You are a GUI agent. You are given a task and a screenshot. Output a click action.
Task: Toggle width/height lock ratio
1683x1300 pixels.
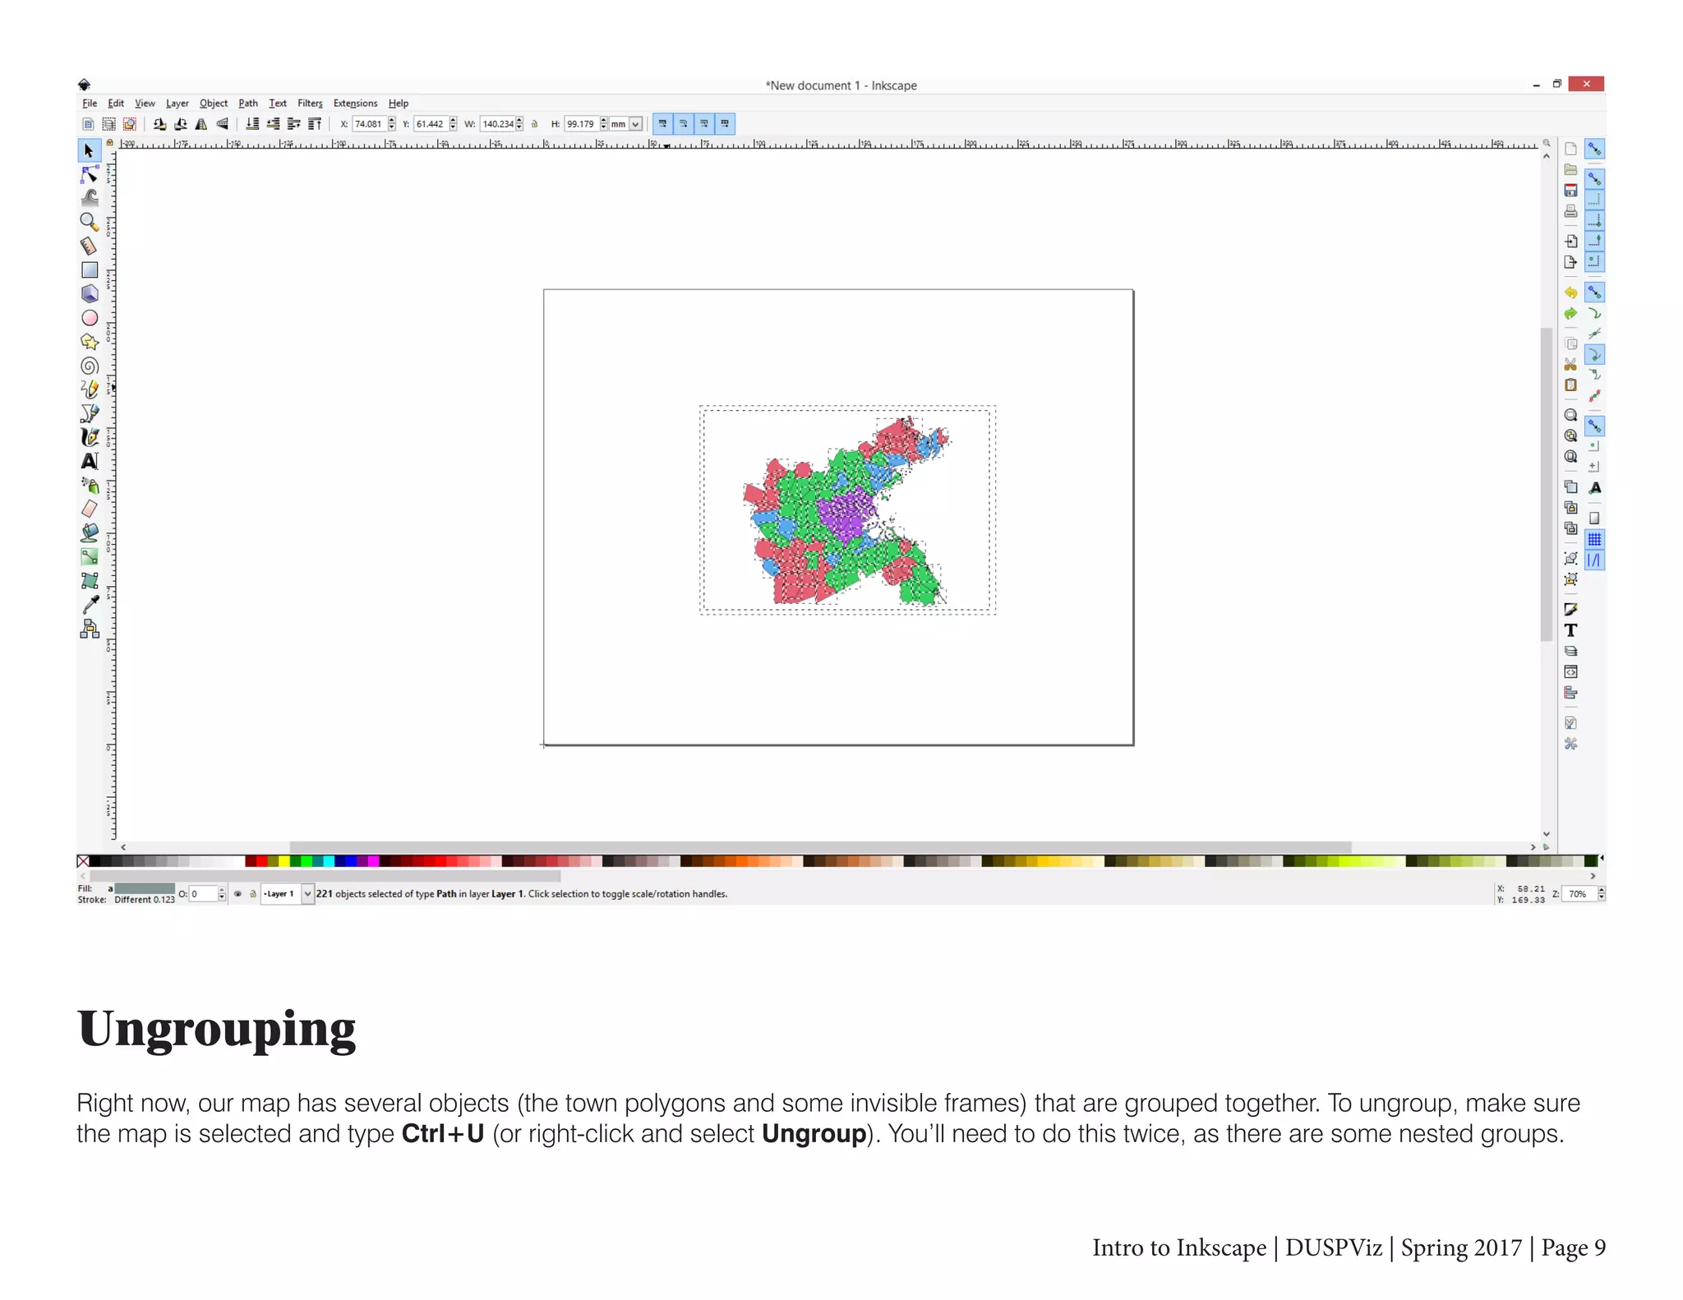[x=534, y=124]
